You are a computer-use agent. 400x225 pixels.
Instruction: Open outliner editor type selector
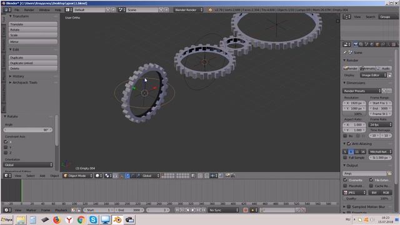pos(347,17)
